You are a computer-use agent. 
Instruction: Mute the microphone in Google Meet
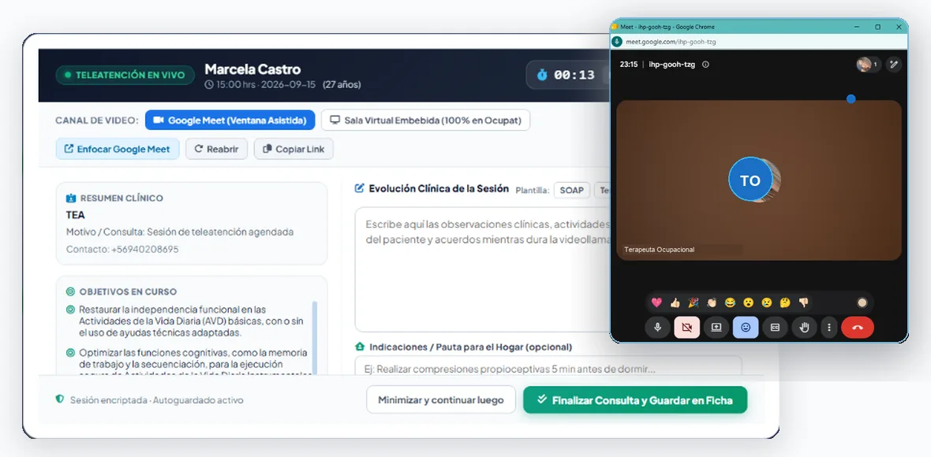[657, 327]
